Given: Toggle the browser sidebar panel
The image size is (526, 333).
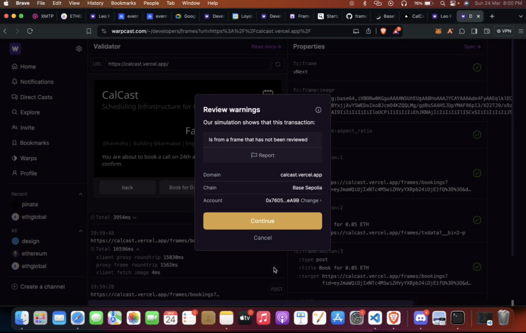Looking at the screenshot, I should [474, 31].
